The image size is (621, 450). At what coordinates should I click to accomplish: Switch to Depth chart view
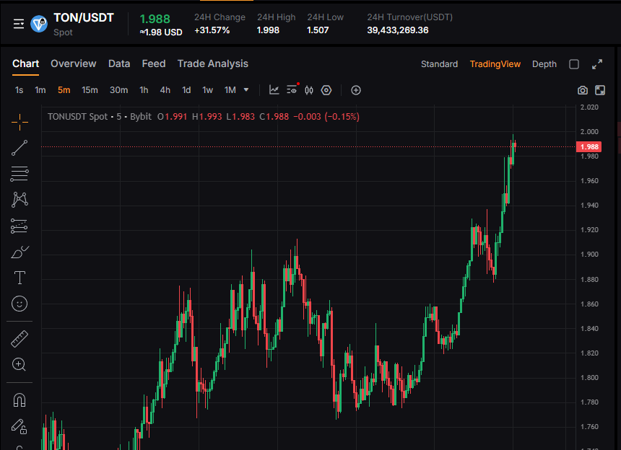[544, 64]
